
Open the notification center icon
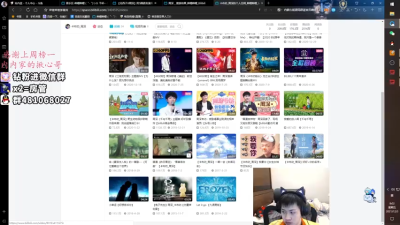(x=392, y=219)
